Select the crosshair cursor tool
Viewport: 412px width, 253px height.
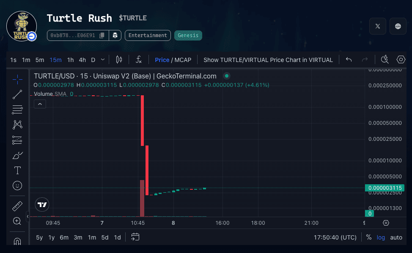pyautogui.click(x=17, y=79)
